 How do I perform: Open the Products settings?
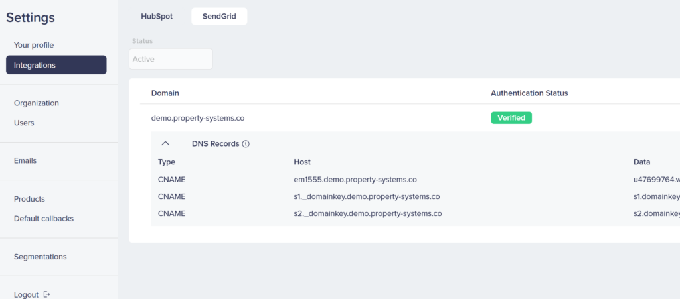point(29,199)
